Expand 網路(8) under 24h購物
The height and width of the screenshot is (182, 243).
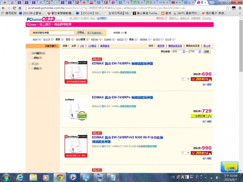pyautogui.click(x=32, y=58)
